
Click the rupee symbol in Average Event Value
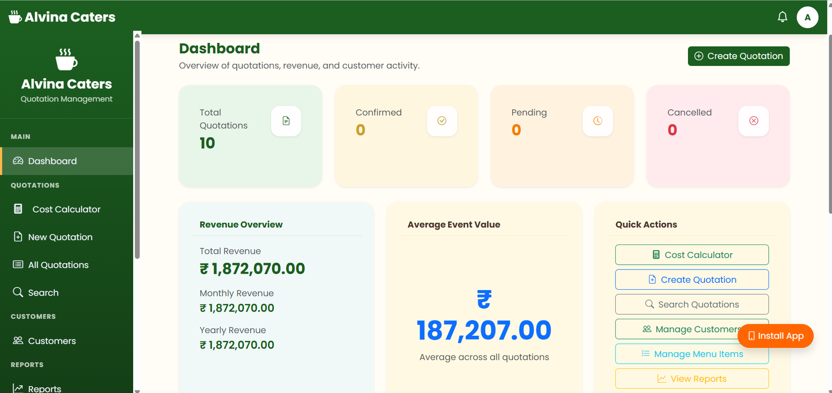(x=484, y=299)
